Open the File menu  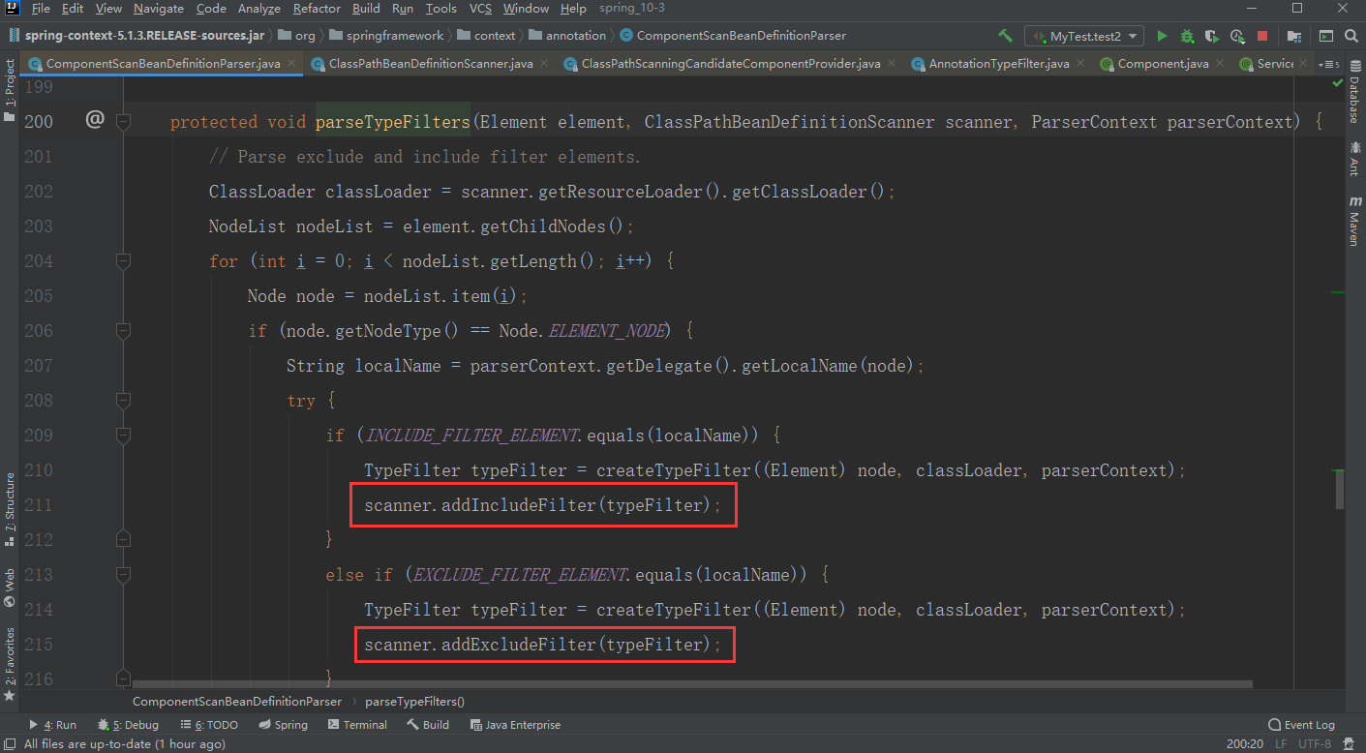point(41,9)
